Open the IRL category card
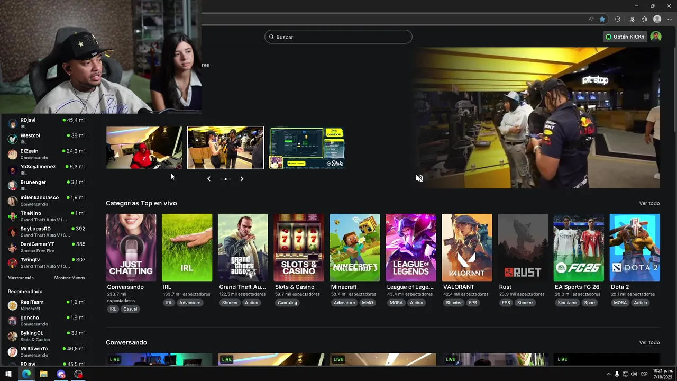 click(x=187, y=247)
